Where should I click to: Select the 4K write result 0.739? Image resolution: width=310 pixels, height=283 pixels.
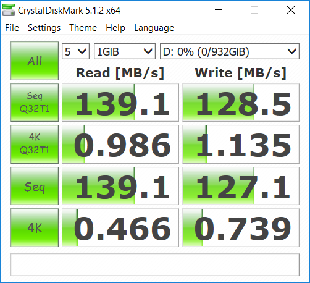[241, 227]
